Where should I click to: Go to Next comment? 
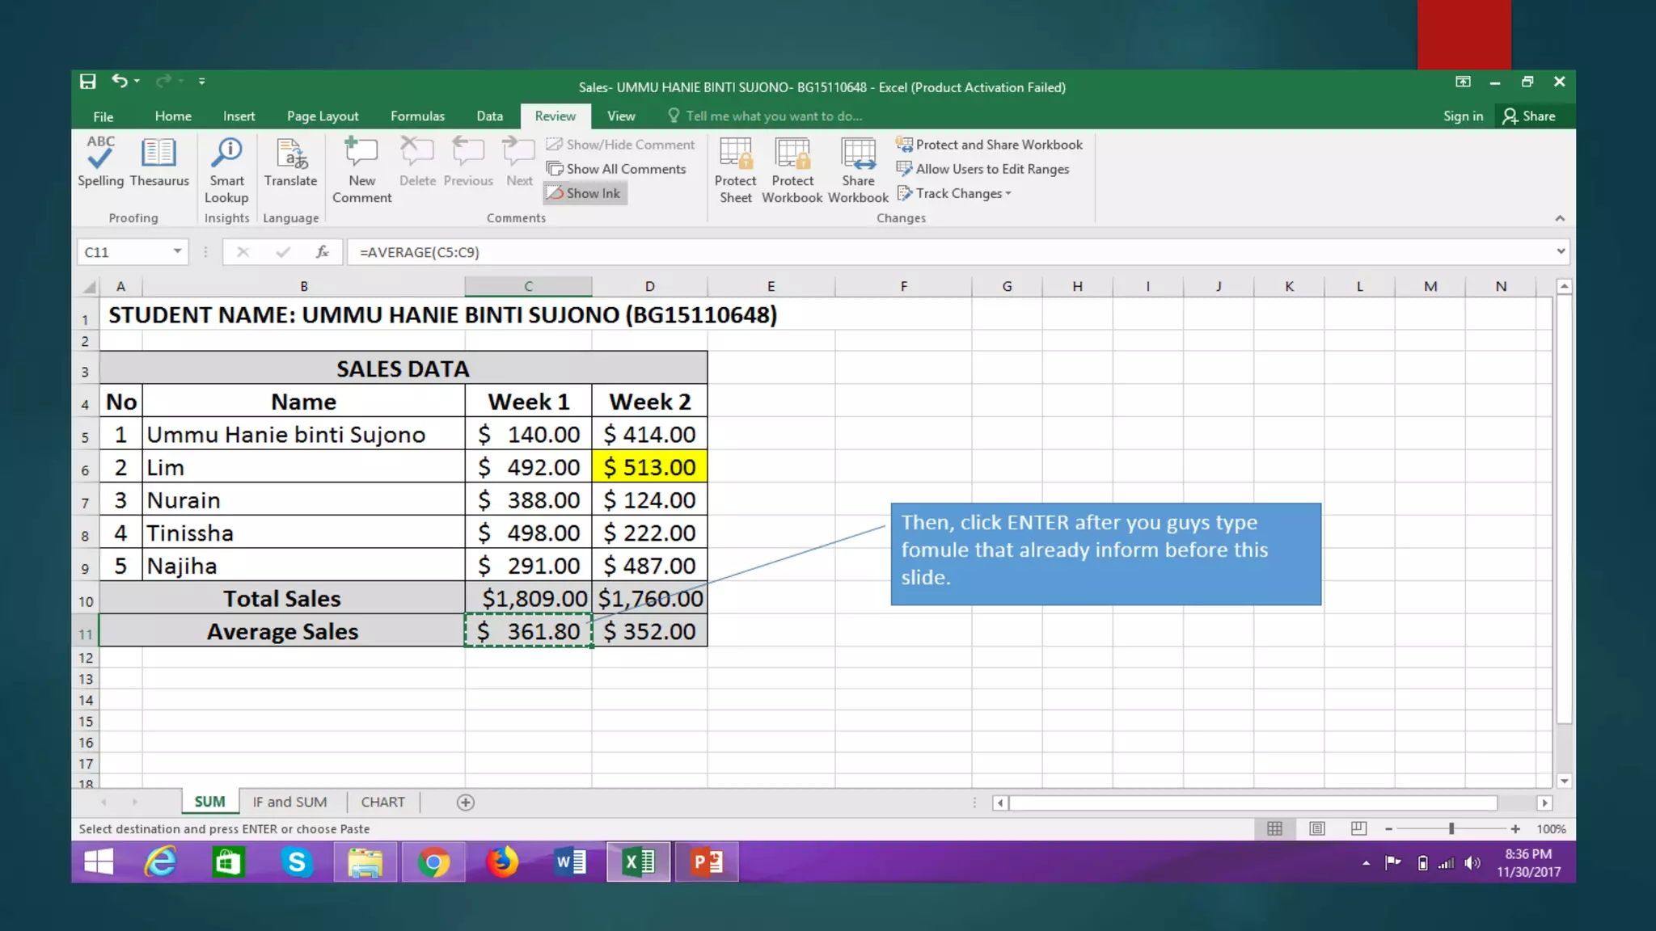(x=519, y=162)
